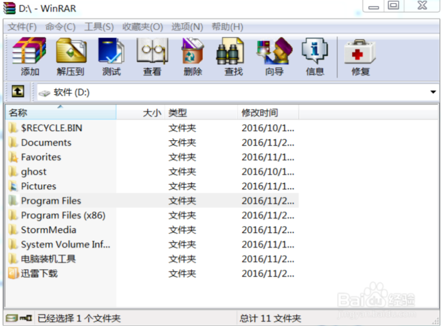
Task: Select the Documents folder name
Action: [x=46, y=143]
